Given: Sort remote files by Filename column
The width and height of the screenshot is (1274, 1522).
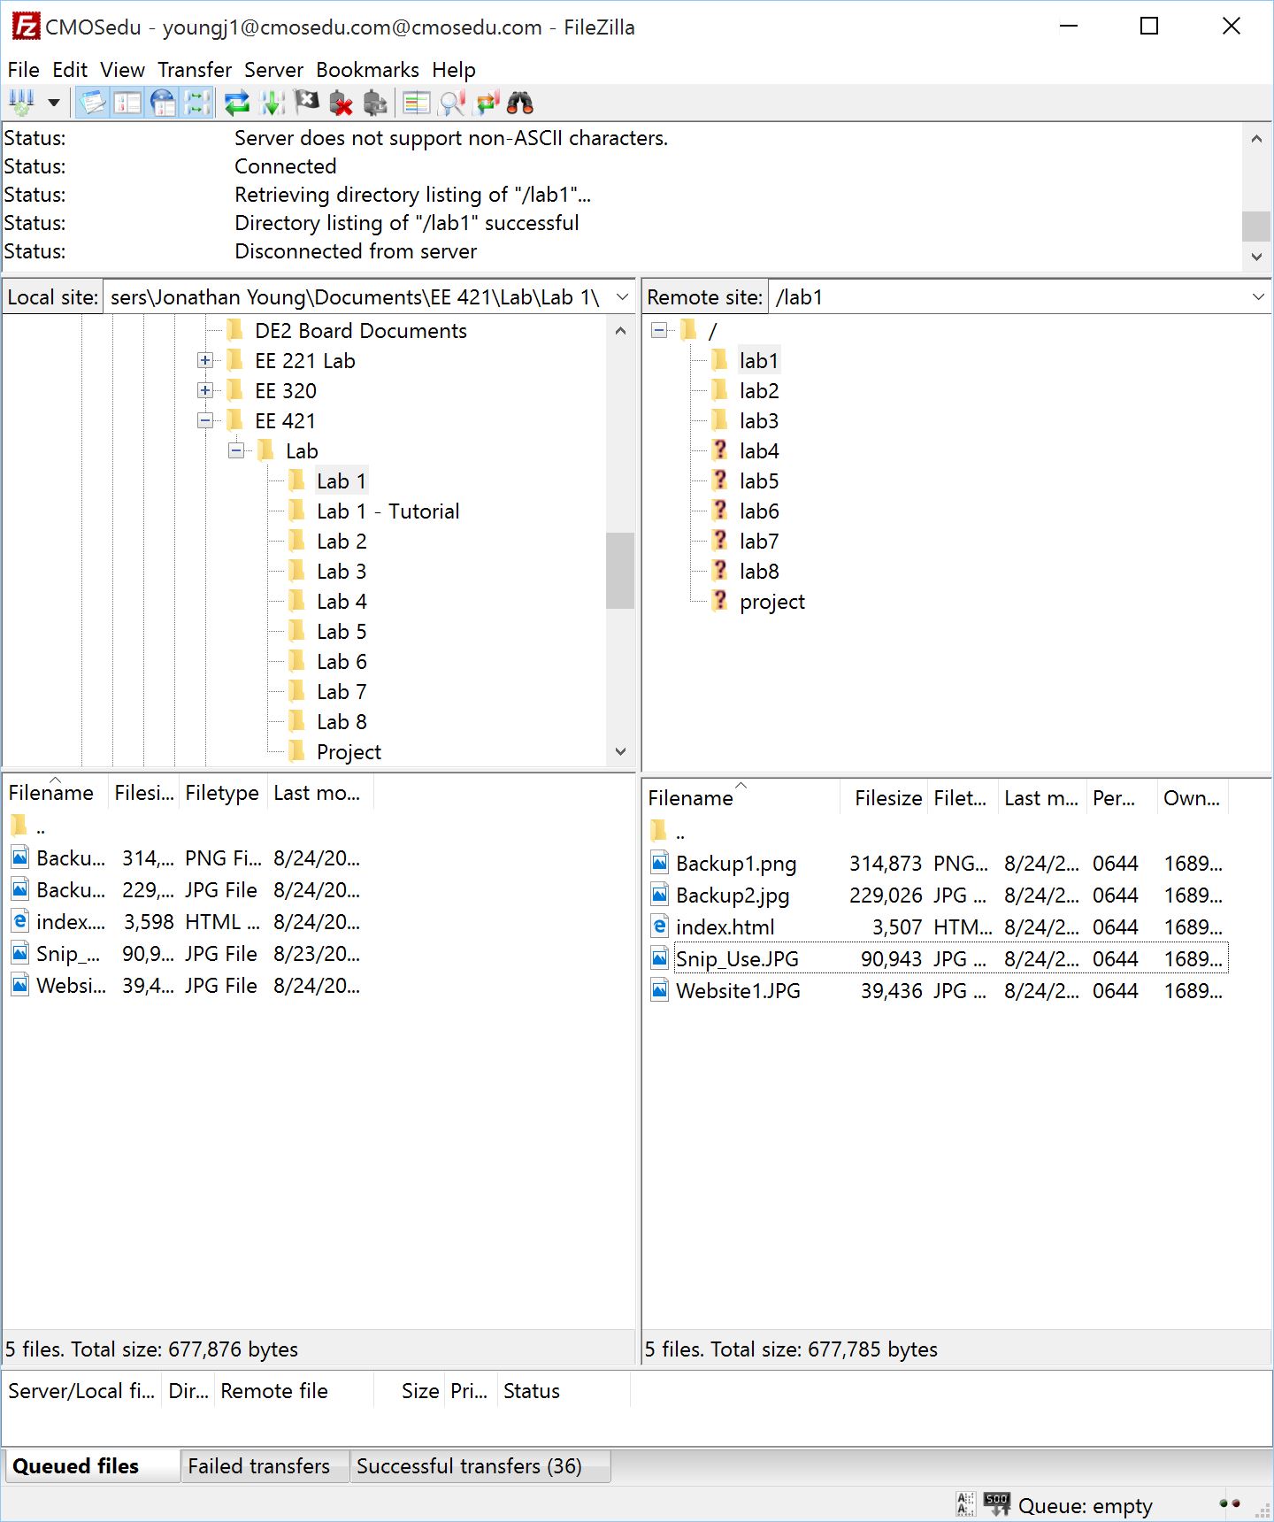Looking at the screenshot, I should [x=741, y=798].
